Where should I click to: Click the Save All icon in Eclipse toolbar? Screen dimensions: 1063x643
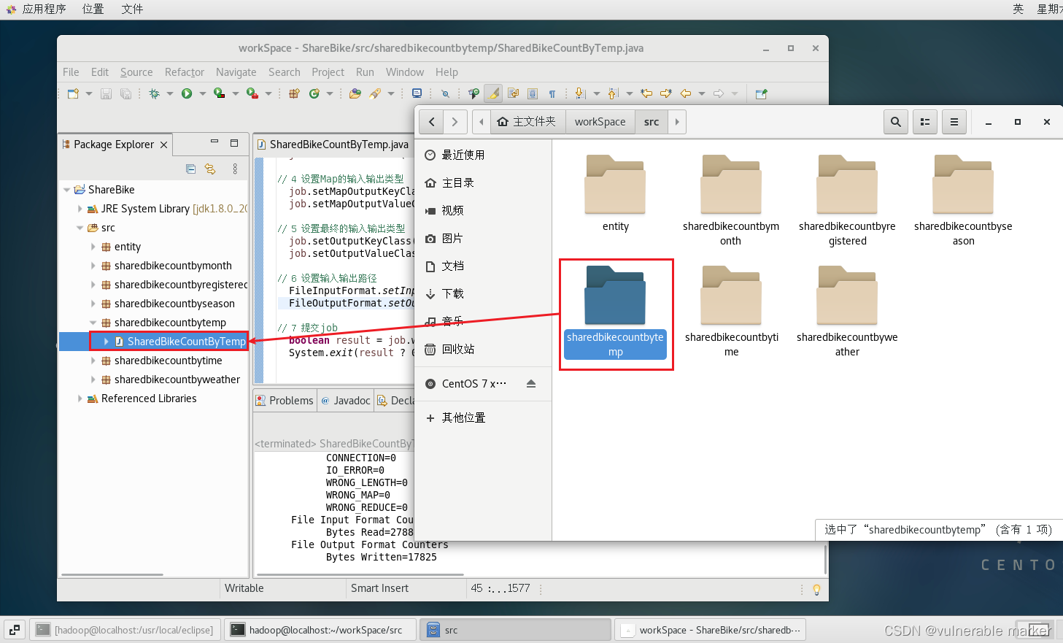click(x=125, y=93)
